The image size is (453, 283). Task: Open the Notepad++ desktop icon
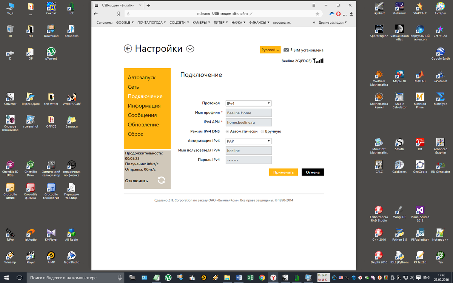tap(441, 235)
